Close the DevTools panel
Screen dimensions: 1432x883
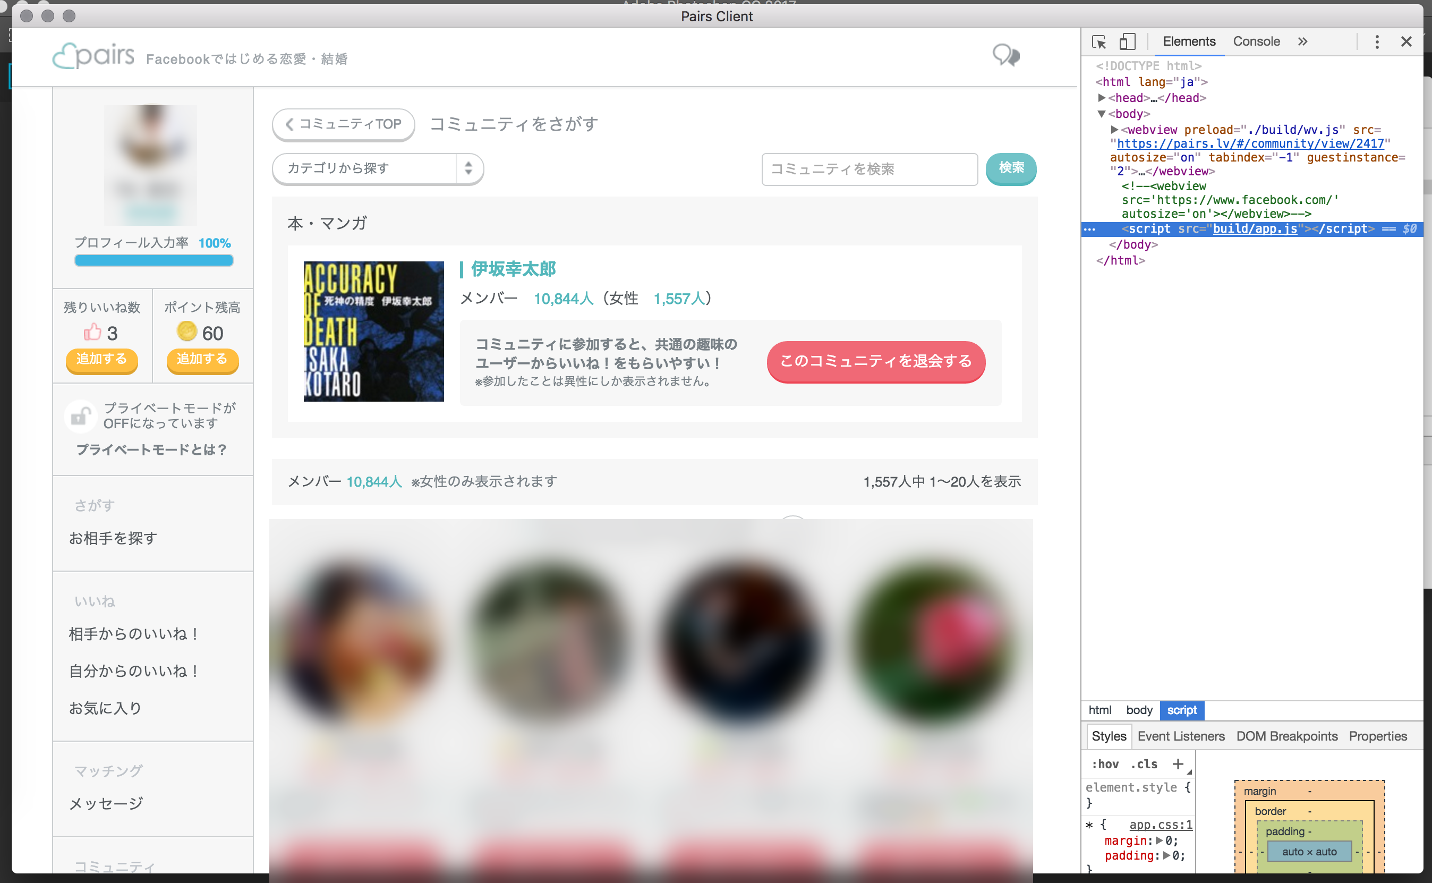(x=1406, y=41)
